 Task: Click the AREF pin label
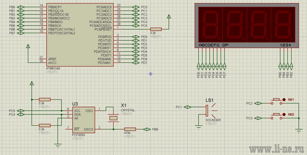click(52, 59)
